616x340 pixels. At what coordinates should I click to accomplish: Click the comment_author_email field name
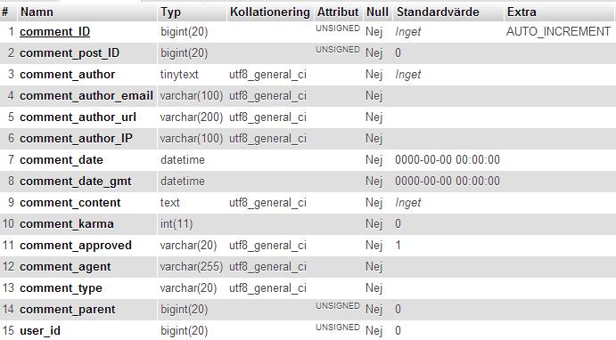click(86, 96)
